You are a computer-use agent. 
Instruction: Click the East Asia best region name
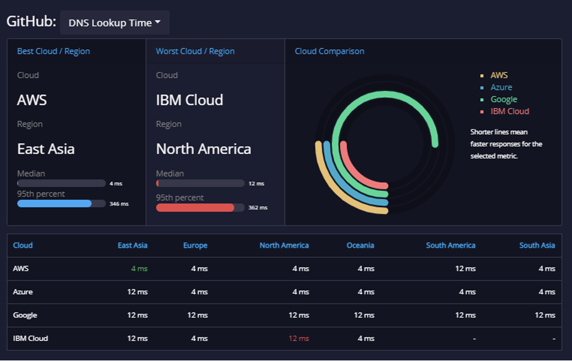pyautogui.click(x=46, y=149)
